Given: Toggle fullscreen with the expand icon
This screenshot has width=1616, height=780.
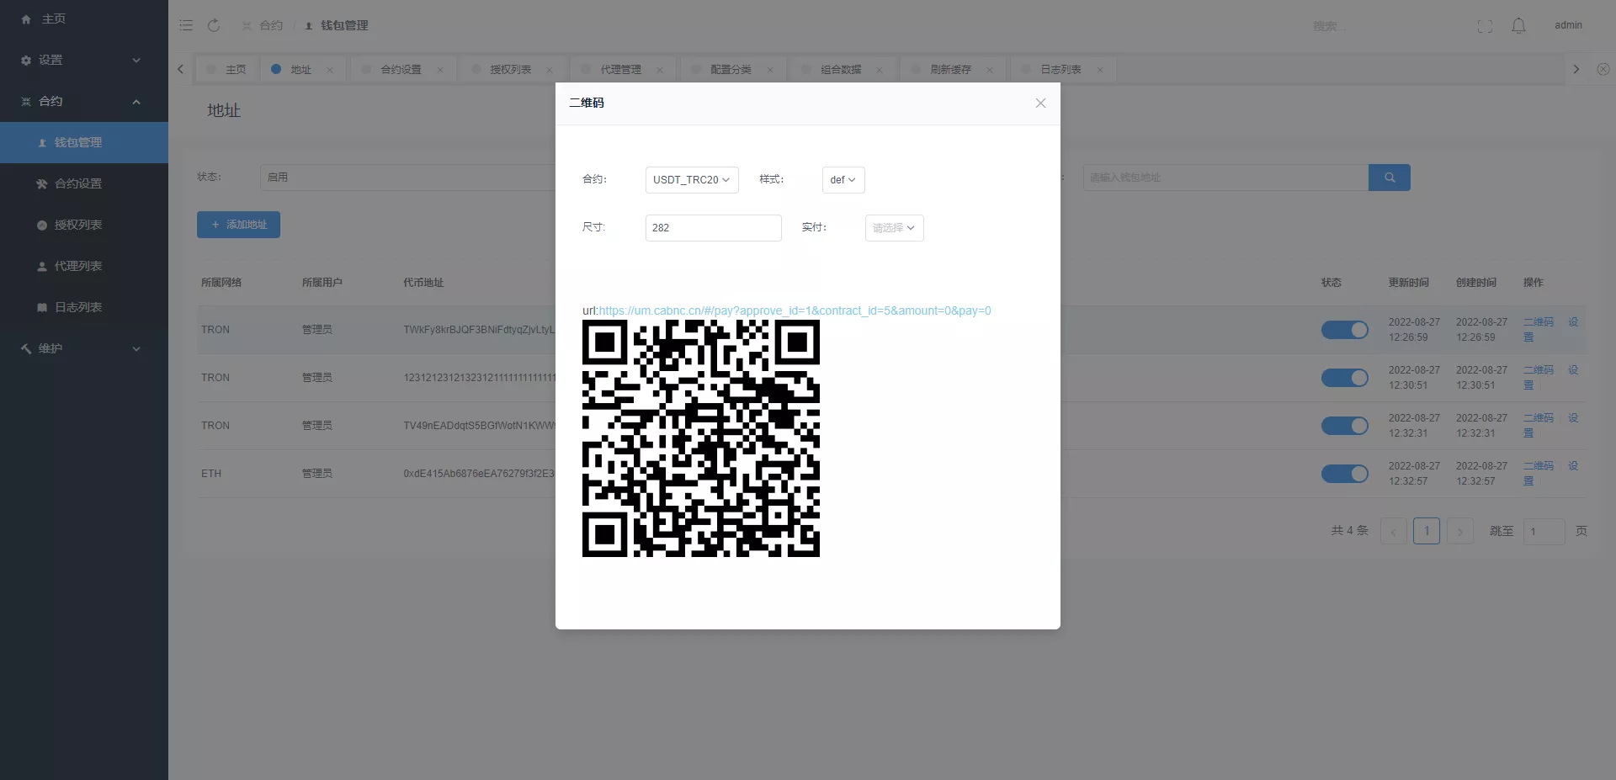Looking at the screenshot, I should pos(1485,26).
